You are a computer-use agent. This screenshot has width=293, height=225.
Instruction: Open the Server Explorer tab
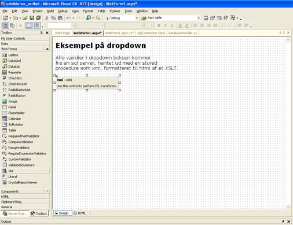tap(15, 213)
